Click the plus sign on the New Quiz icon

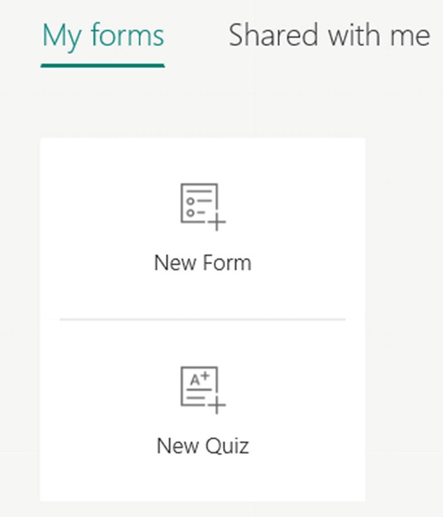[217, 405]
